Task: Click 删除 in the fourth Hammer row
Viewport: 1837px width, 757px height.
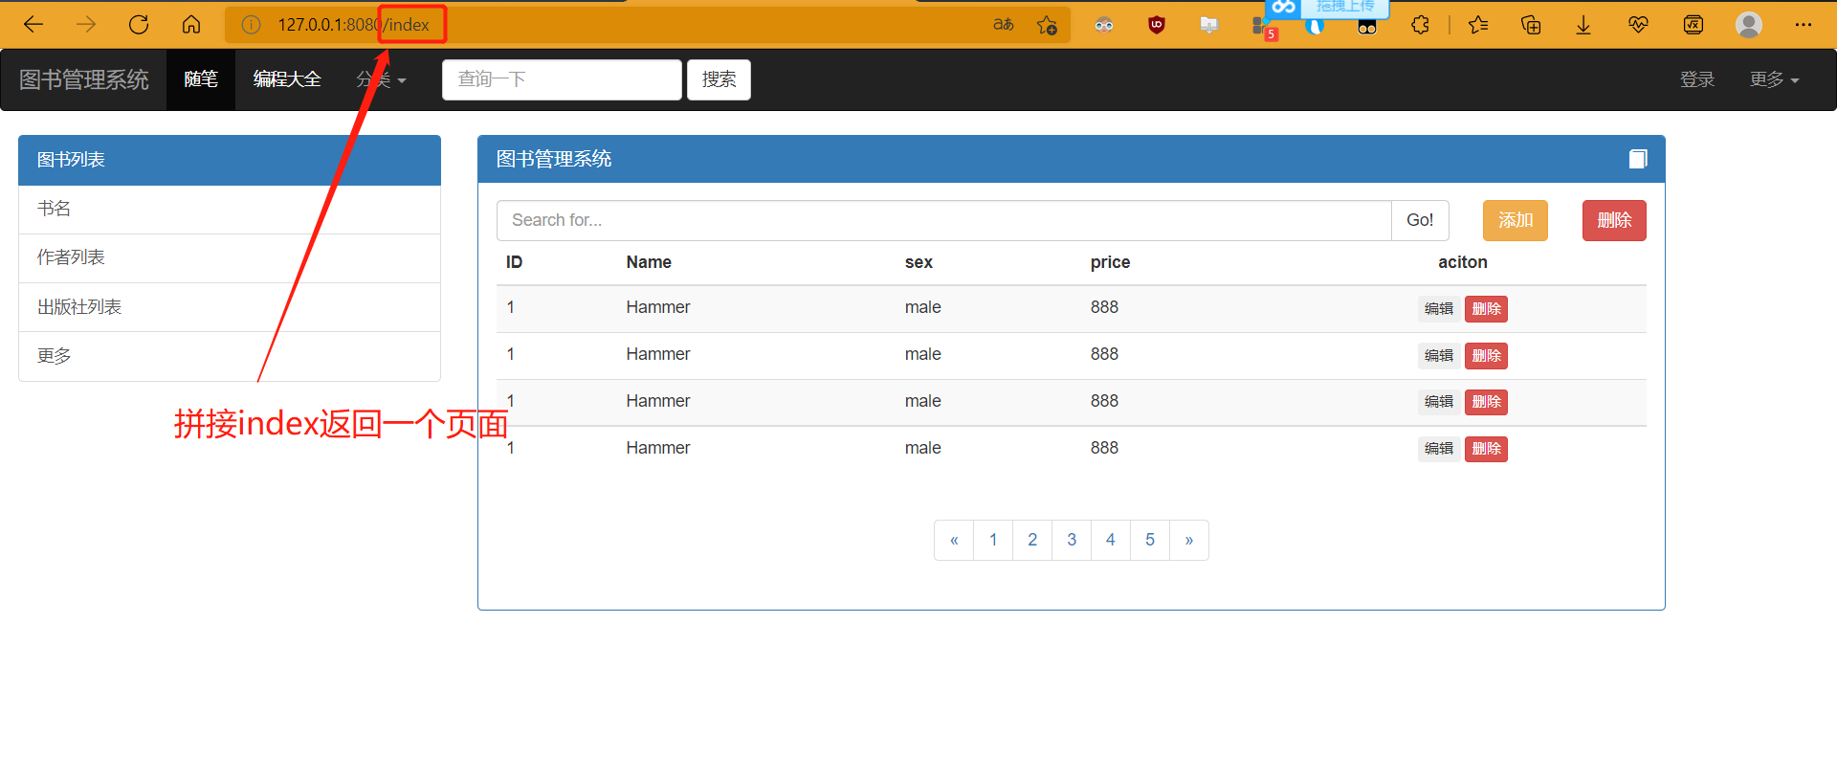Action: 1486,449
